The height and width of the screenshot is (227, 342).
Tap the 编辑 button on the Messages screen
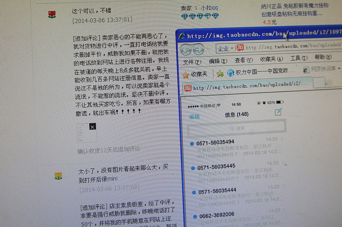point(194,116)
